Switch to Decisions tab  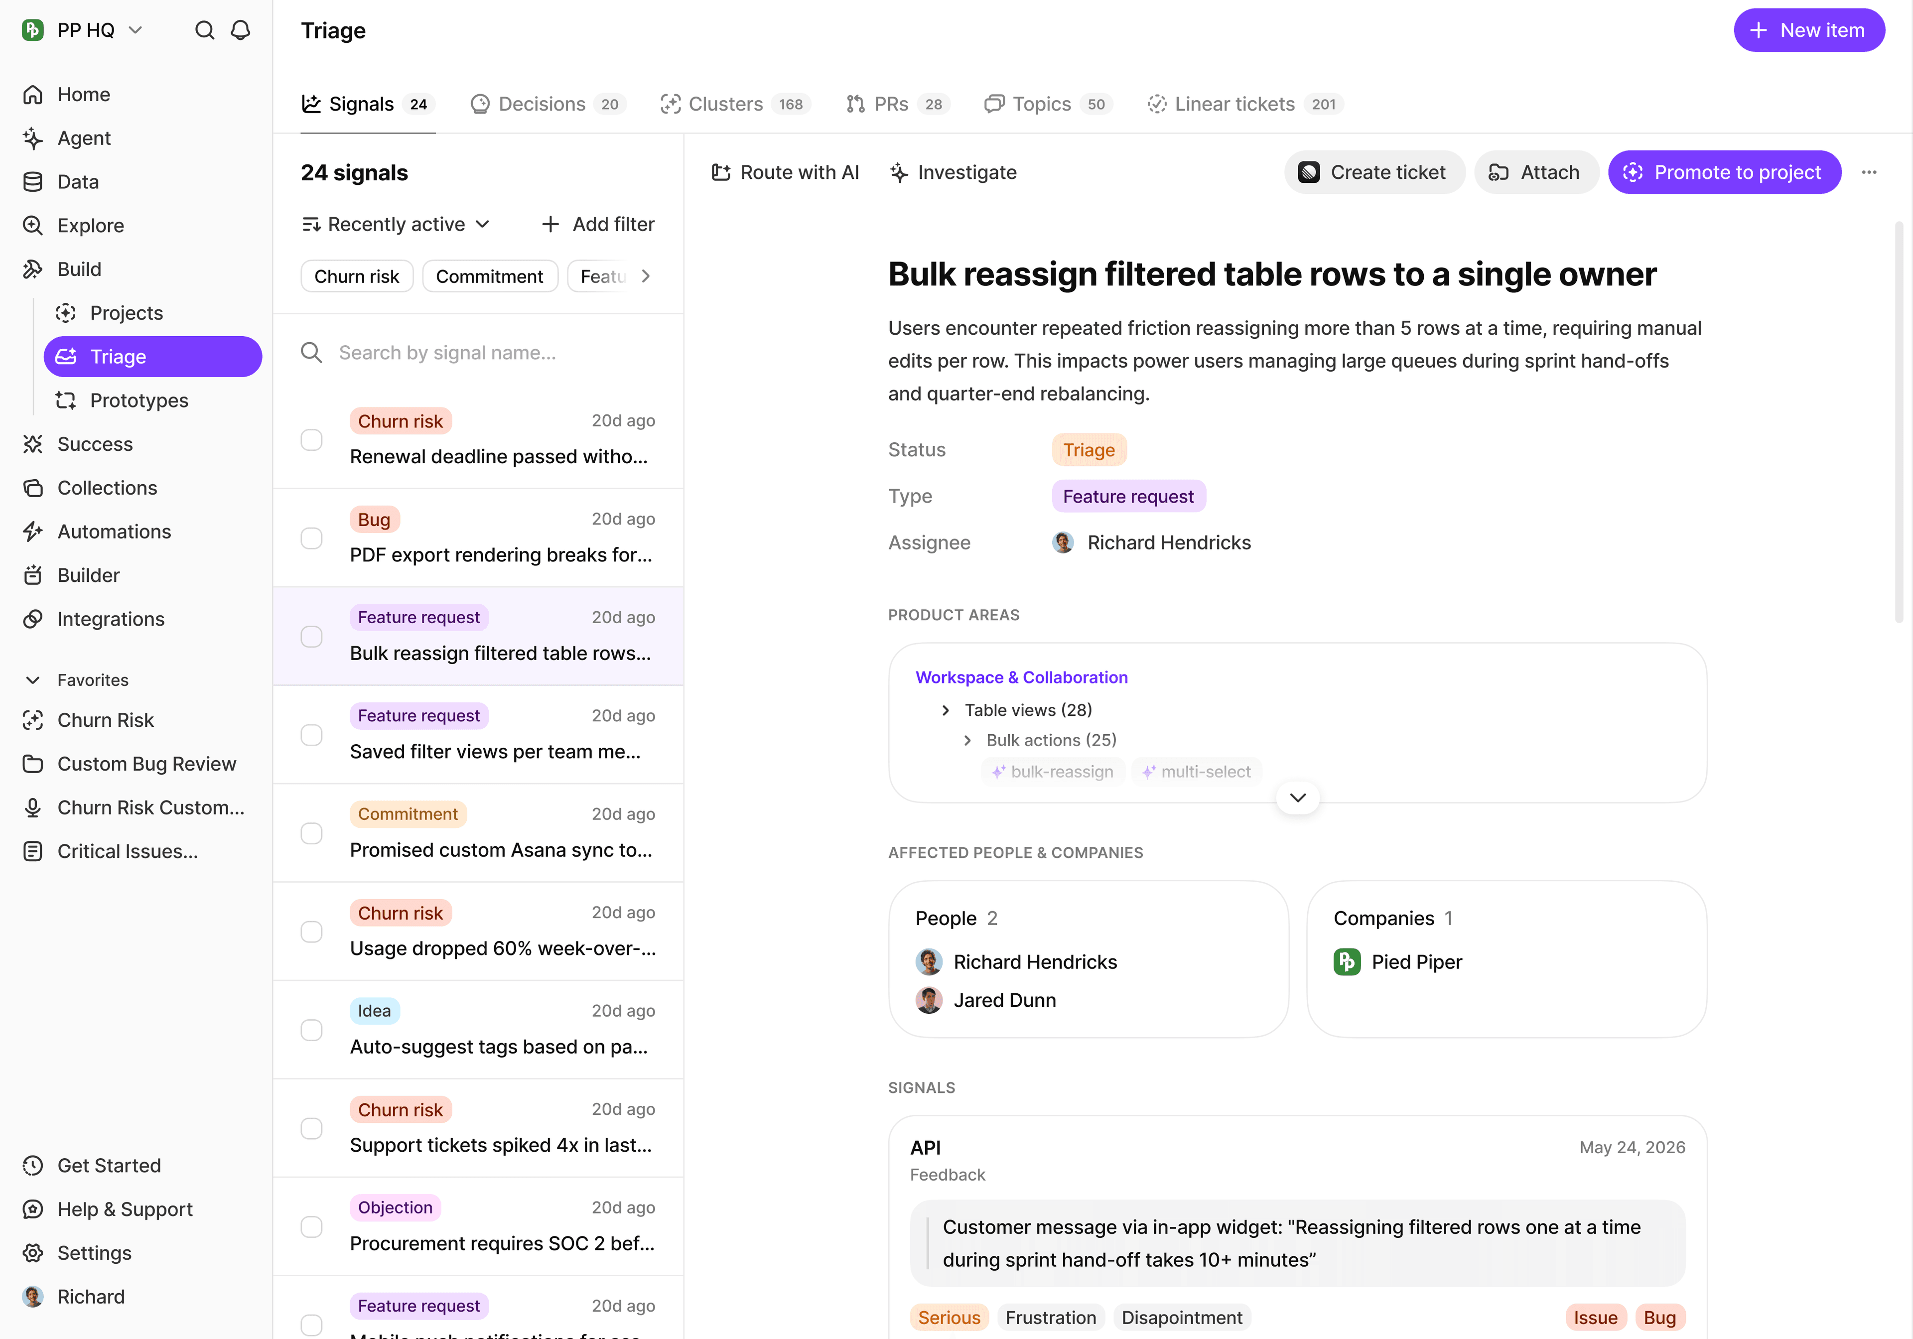coord(547,104)
